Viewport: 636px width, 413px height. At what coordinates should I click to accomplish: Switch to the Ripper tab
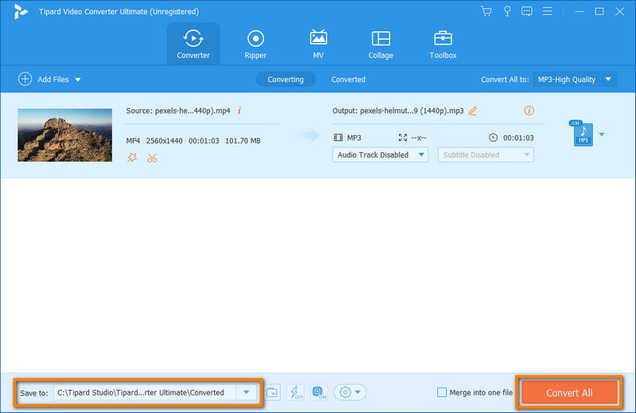click(255, 45)
